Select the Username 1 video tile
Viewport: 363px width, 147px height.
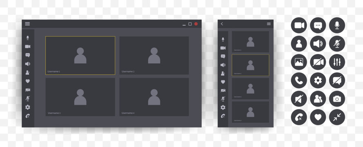[x=80, y=56]
